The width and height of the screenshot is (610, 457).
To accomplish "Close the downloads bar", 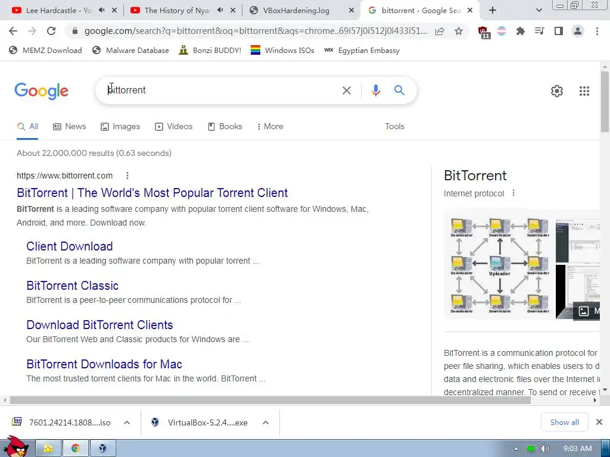I will click(x=599, y=422).
